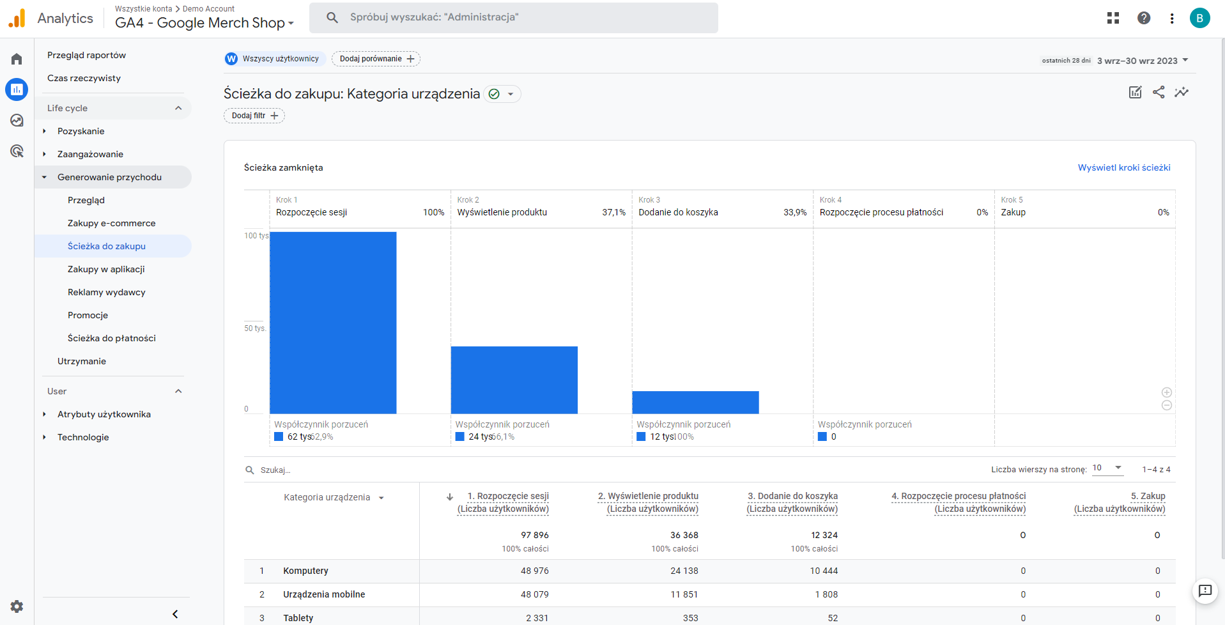Open the Explore section icon
Image resolution: width=1225 pixels, height=625 pixels.
coord(16,120)
